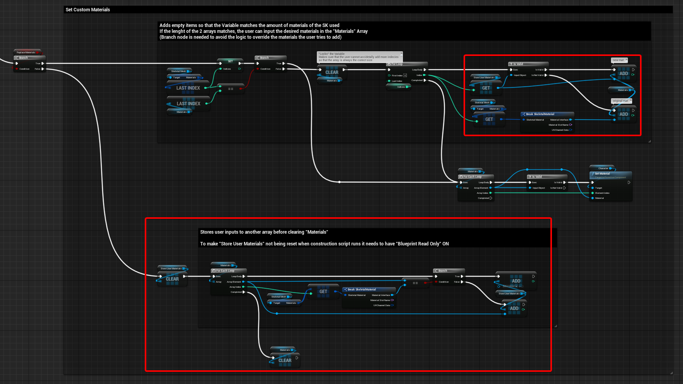This screenshot has width=683, height=384.
Task: Click the Set Material function icon
Action: (593, 174)
